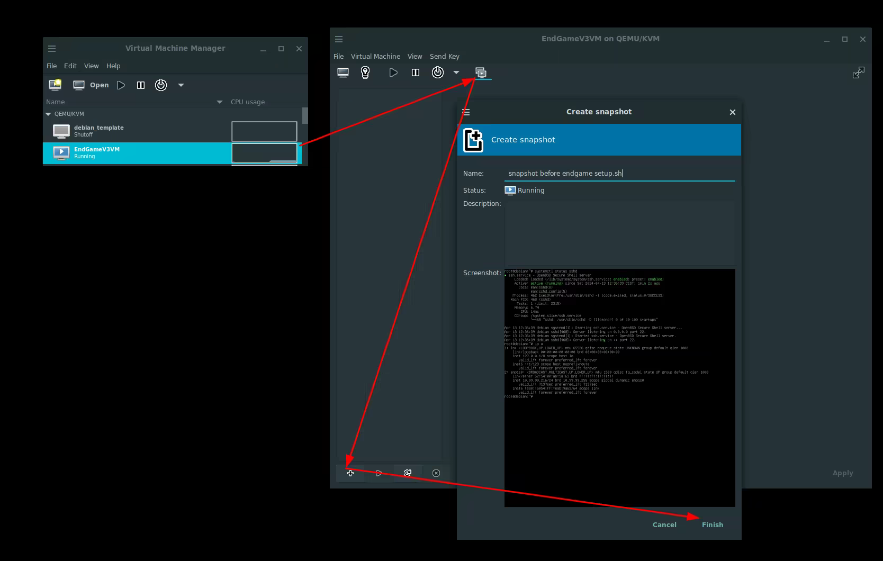Click the shutdown power icon in Manager toolbar
The image size is (883, 561).
(161, 85)
